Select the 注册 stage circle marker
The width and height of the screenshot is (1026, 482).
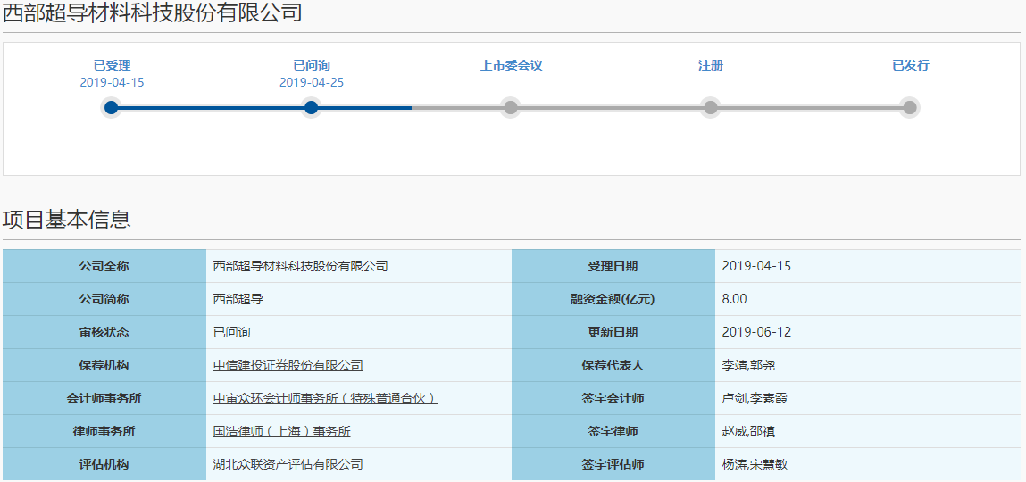point(711,107)
